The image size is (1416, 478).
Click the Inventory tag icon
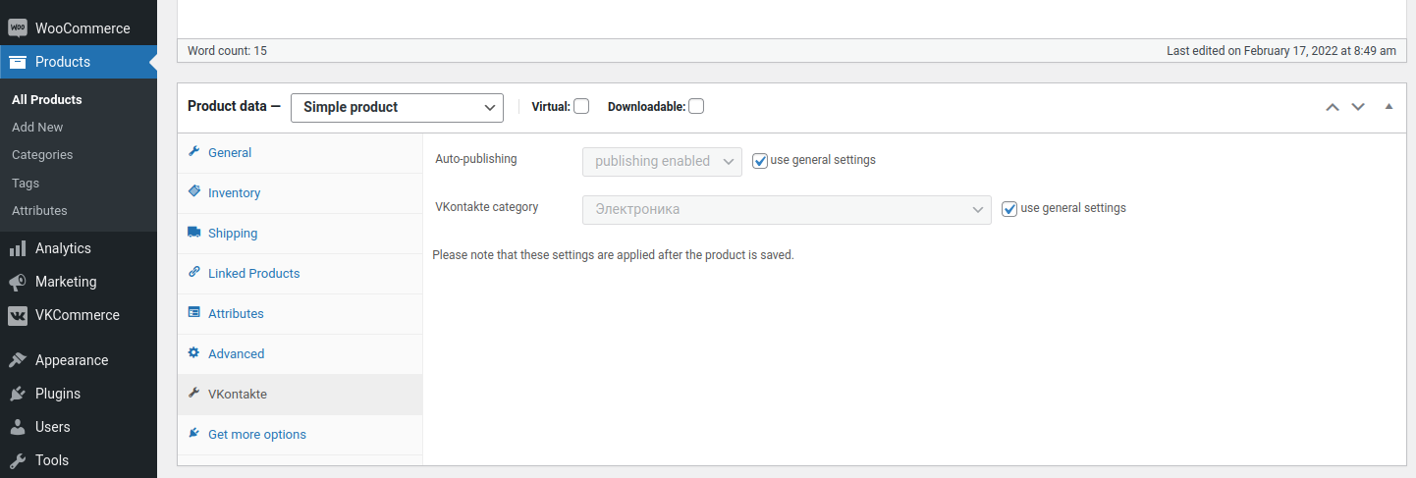click(x=194, y=192)
